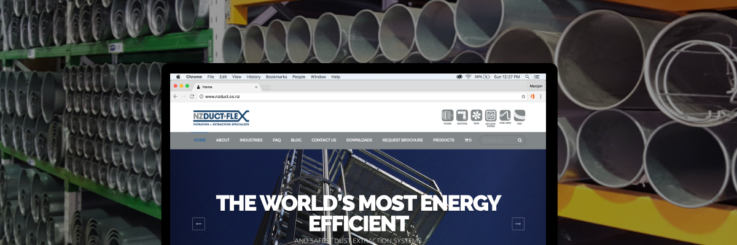Open the Fans product icon

(476, 117)
